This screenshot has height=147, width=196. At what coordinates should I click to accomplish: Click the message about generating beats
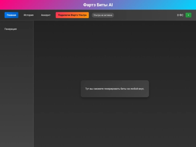[115, 89]
